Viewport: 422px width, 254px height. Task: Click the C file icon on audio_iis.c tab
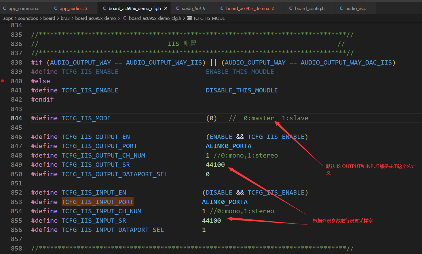[341, 9]
